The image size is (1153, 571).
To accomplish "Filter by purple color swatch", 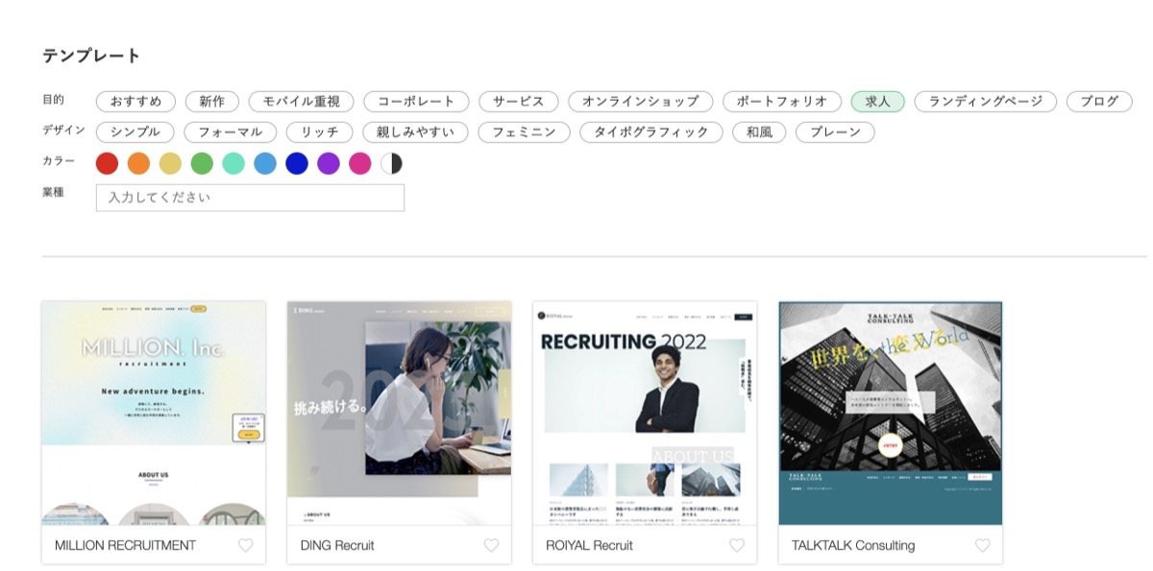I will pos(329,164).
